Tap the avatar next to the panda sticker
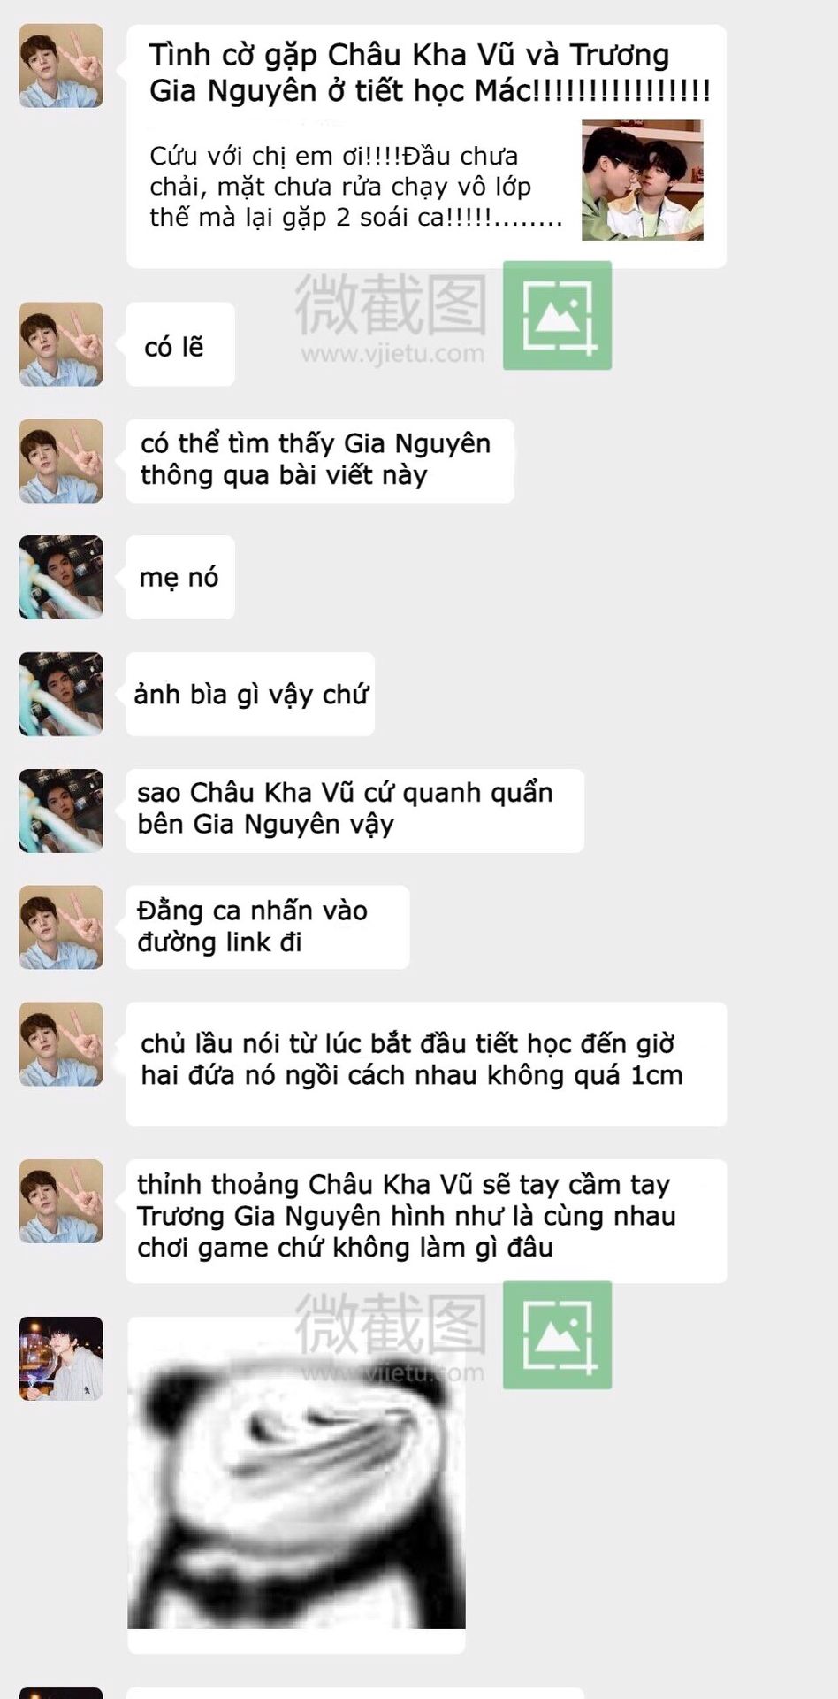838x1699 pixels. coord(61,1358)
